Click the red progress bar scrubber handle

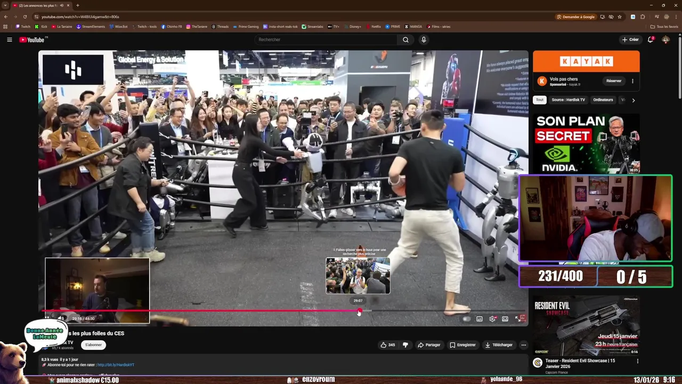tap(360, 310)
